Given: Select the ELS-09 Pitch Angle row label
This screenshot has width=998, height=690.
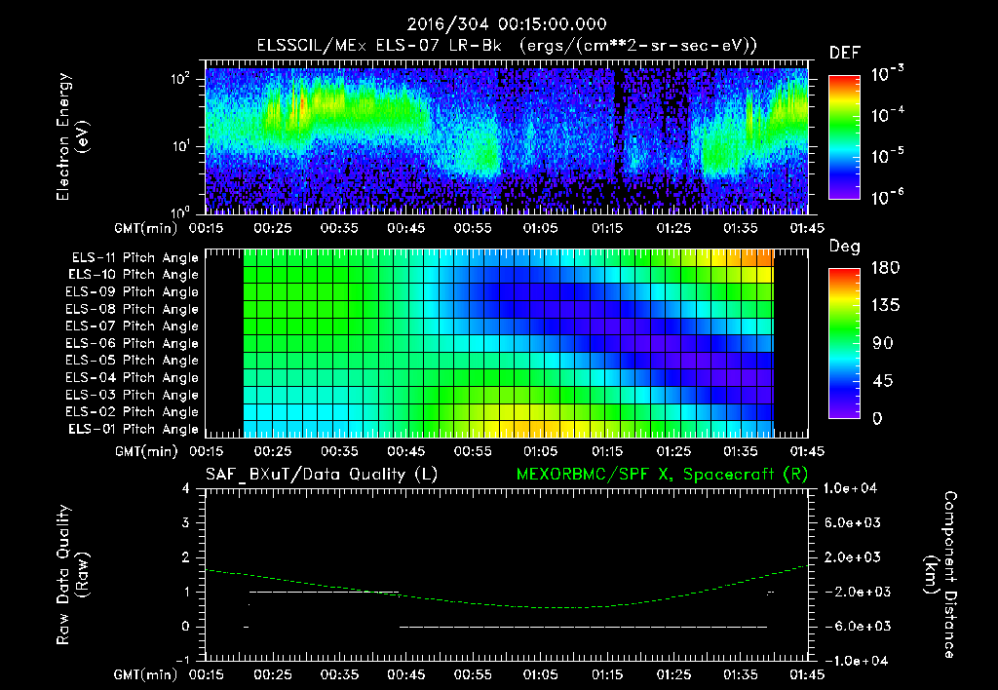Looking at the screenshot, I should [x=133, y=292].
